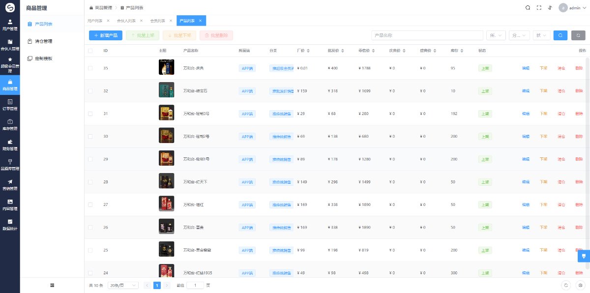The image size is (590, 293).
Task: Open 合伙人管理 in the dark sidebar
Action: (x=10, y=45)
